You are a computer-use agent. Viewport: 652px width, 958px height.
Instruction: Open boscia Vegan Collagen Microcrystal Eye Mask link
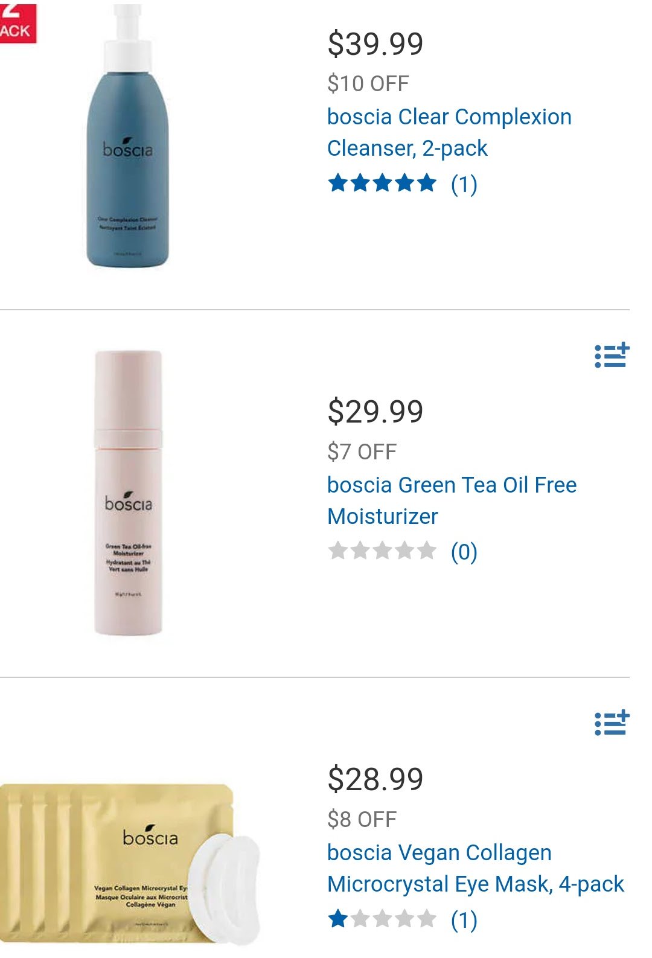coord(475,868)
